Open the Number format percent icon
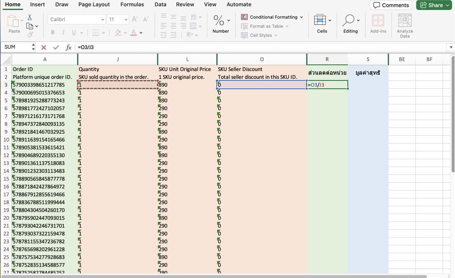455x278 pixels. (219, 21)
